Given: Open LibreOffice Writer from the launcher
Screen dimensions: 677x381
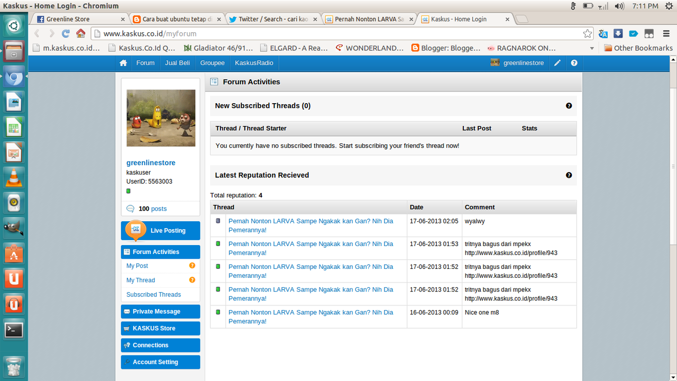Looking at the screenshot, I should click(x=14, y=102).
